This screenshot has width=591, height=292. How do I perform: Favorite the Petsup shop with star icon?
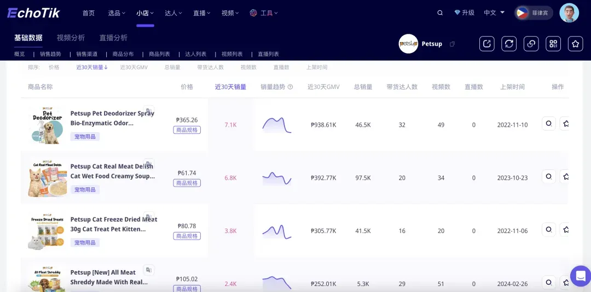[575, 44]
